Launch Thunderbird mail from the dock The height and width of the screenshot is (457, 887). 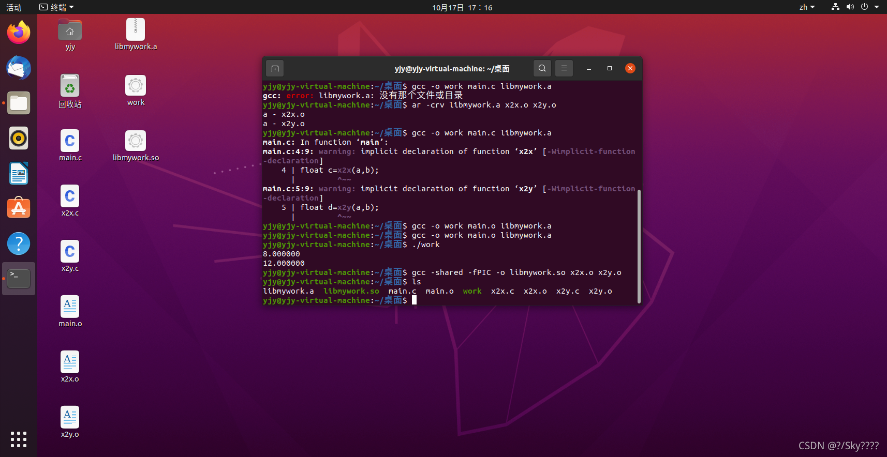pyautogui.click(x=19, y=68)
